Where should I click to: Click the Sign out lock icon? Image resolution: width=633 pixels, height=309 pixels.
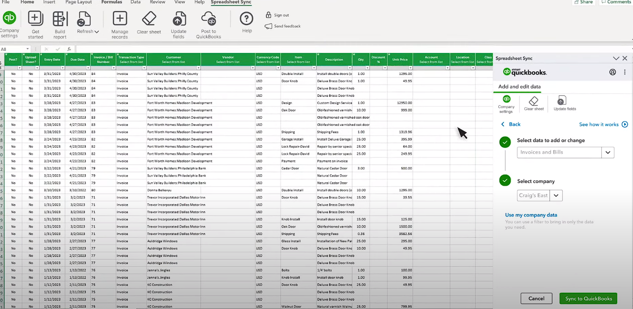click(x=268, y=15)
